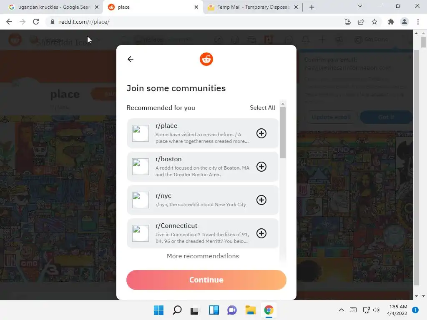The width and height of the screenshot is (427, 320).
Task: Go back to previous page in Chrome
Action: 9,22
